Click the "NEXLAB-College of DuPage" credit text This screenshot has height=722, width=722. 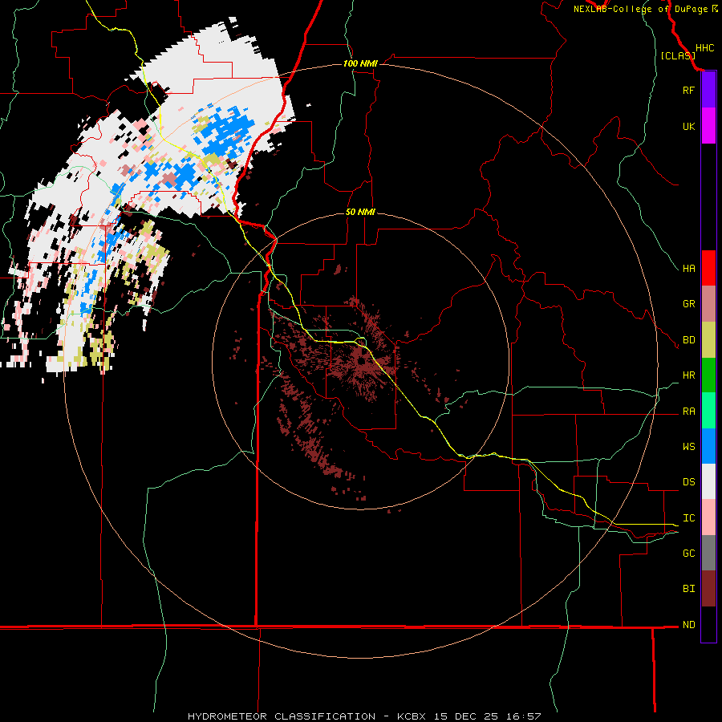click(x=640, y=9)
